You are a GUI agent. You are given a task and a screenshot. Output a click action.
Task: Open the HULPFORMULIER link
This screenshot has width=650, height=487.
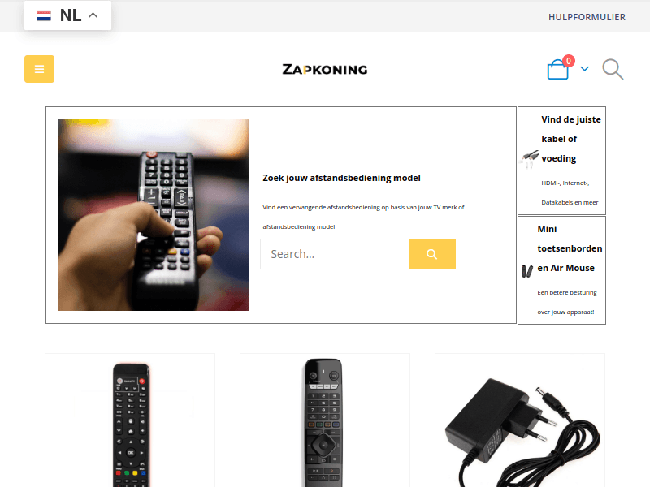tap(587, 17)
